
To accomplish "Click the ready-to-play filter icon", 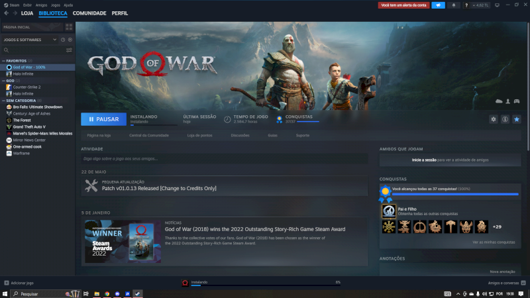I will click(x=70, y=40).
